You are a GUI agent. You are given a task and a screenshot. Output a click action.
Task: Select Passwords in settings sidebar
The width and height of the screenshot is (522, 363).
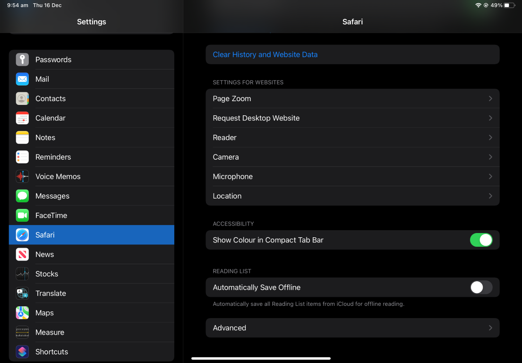[92, 60]
